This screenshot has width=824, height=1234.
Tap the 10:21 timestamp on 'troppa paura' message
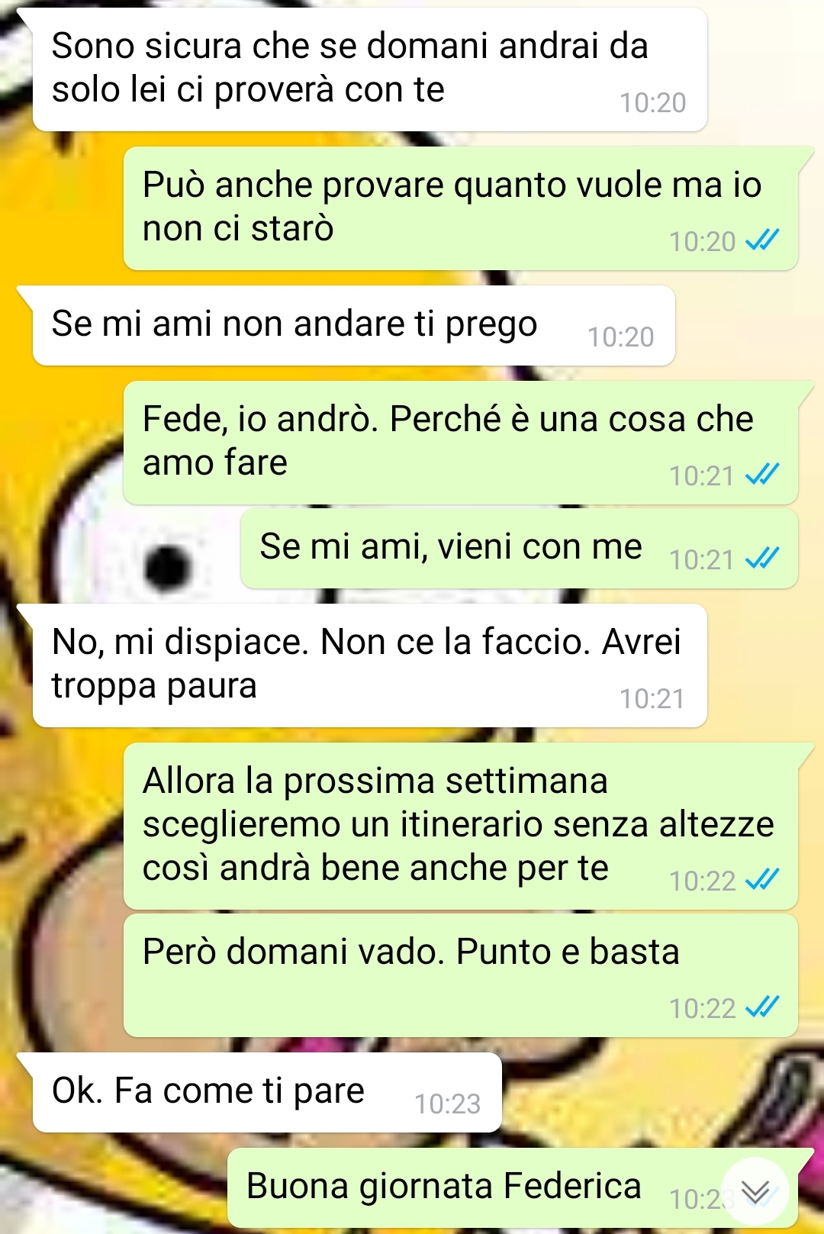[652, 698]
